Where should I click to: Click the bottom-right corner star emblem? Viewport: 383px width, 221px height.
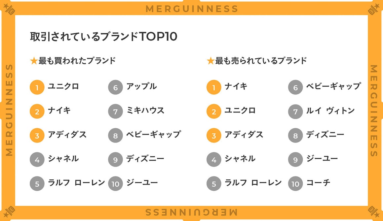point(373,212)
